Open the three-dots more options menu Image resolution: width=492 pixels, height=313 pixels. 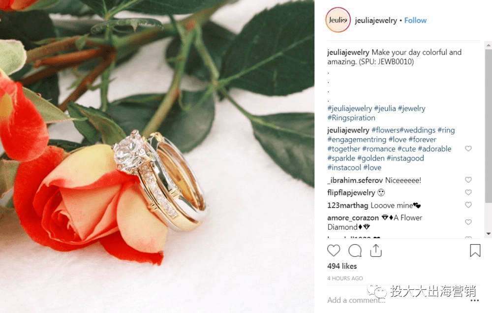pyautogui.click(x=475, y=300)
